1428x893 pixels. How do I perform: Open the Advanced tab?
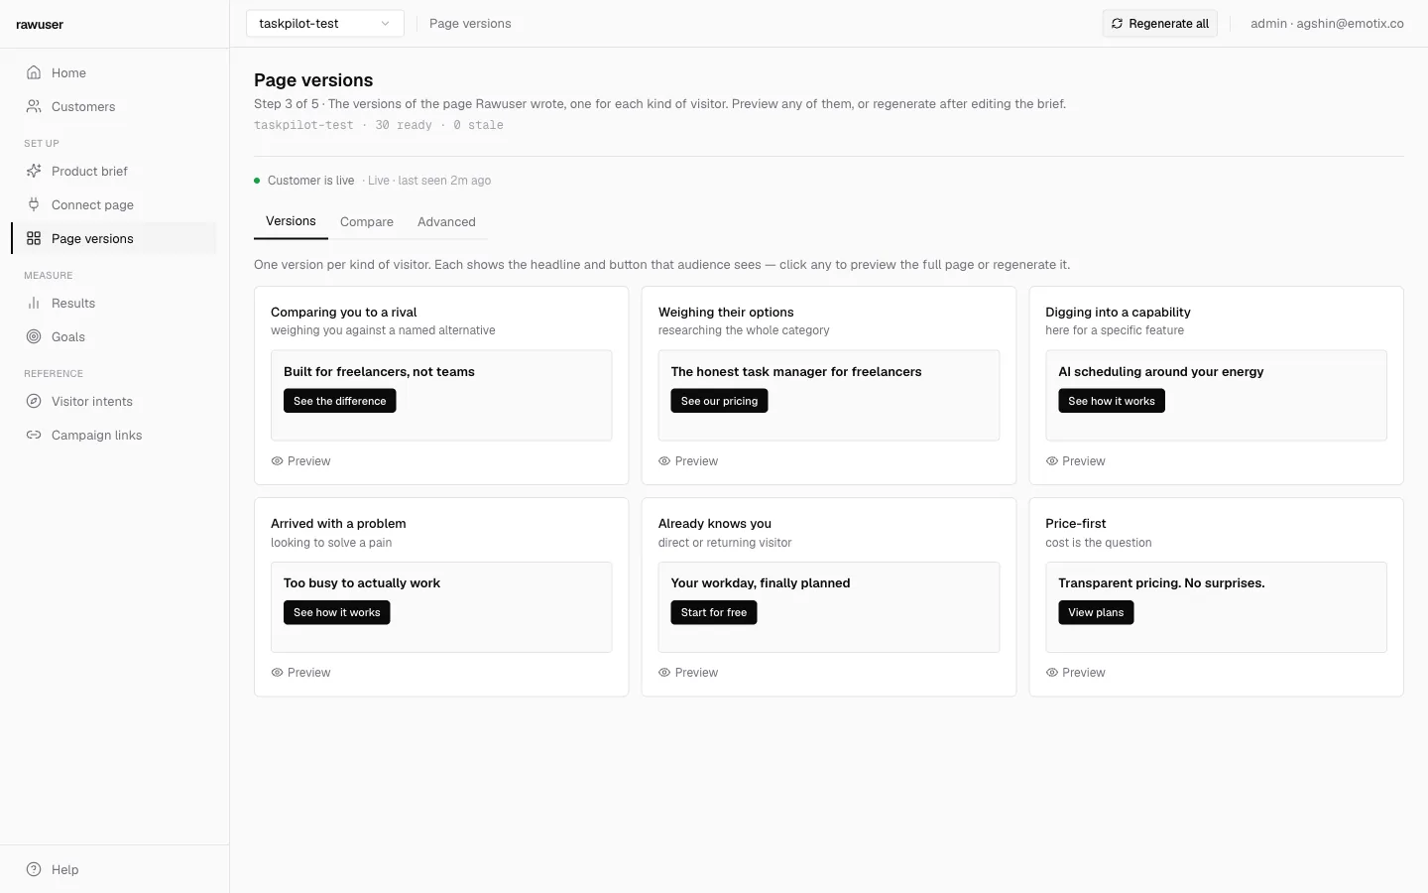click(446, 222)
